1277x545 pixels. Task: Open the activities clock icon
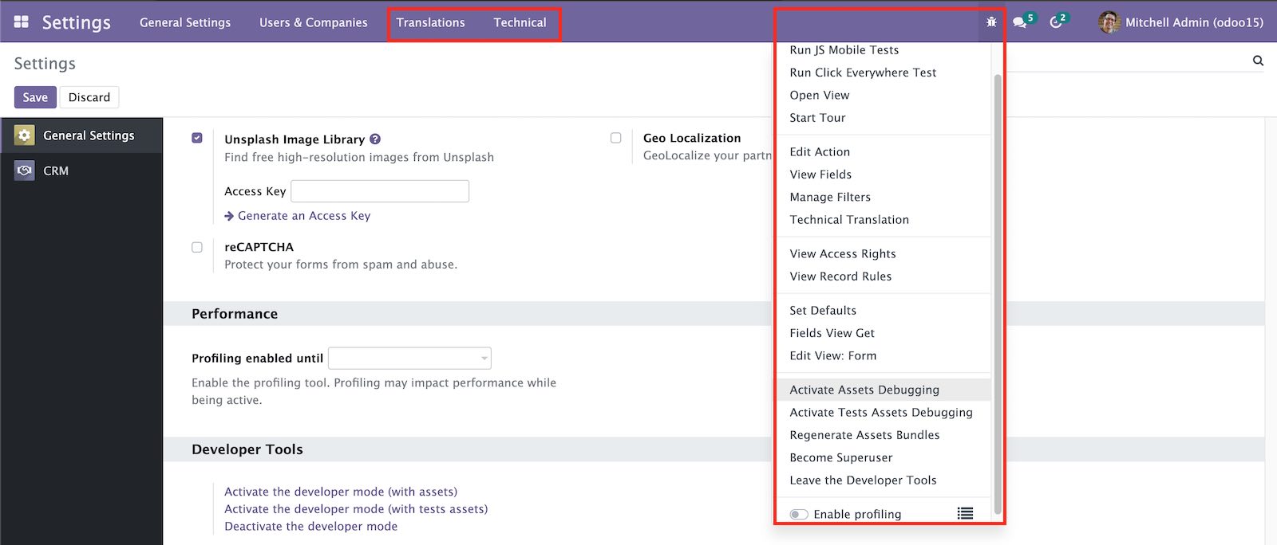point(1055,22)
